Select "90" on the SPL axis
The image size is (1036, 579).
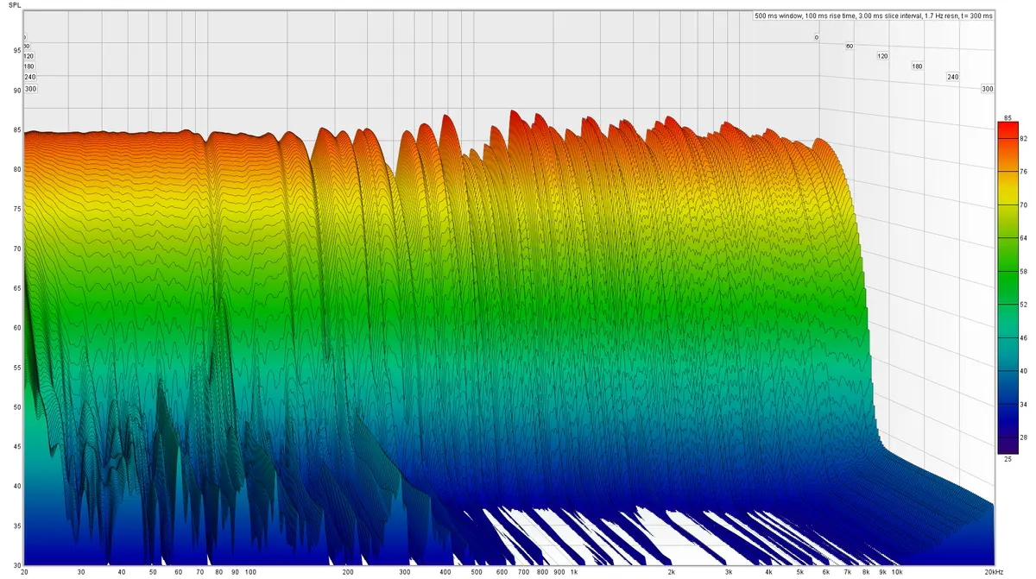click(x=16, y=91)
